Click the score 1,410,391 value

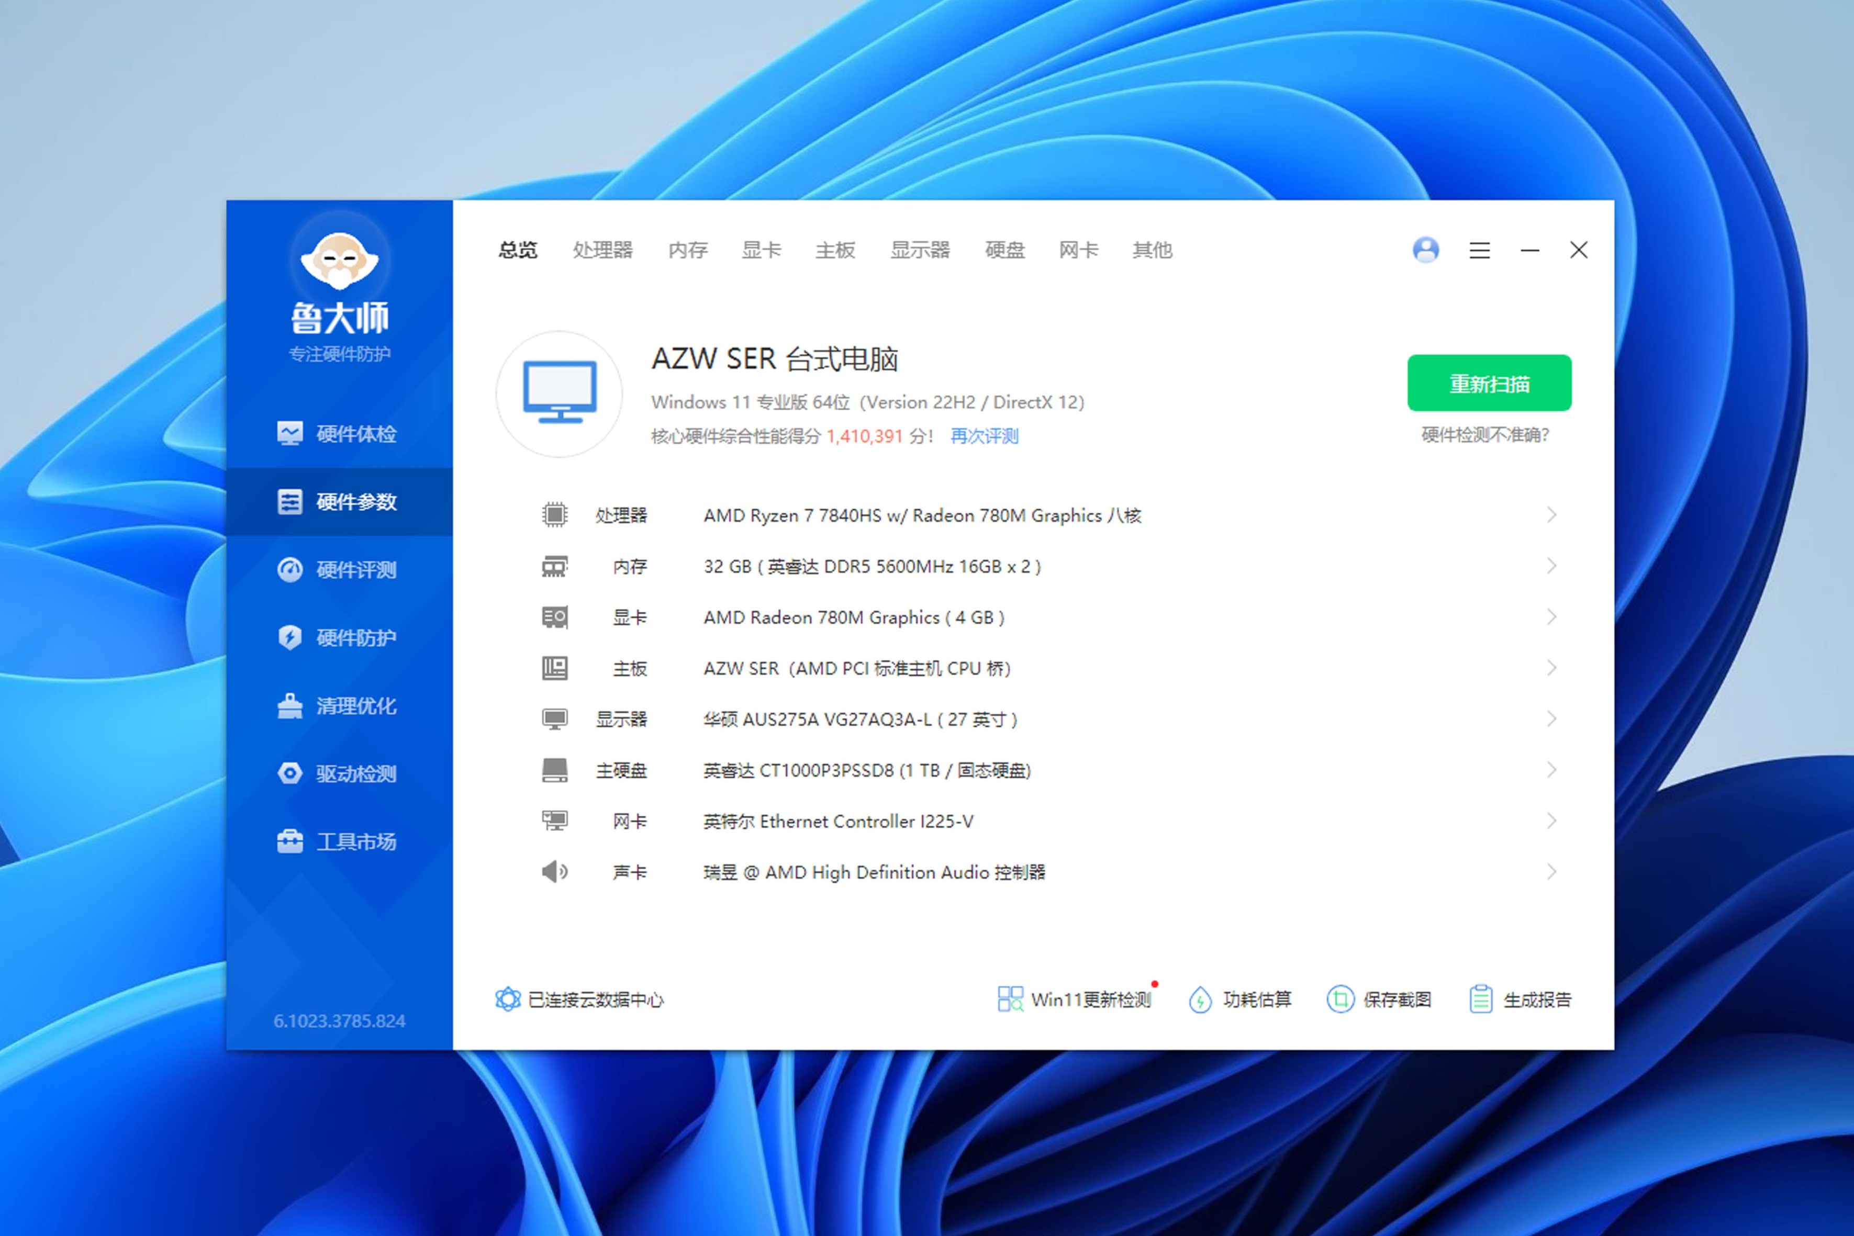[x=864, y=436]
